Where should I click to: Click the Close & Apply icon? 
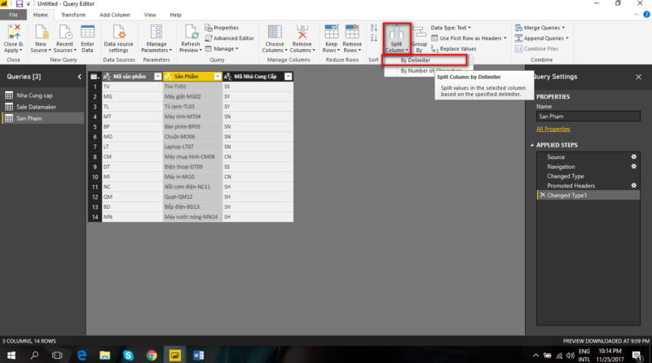click(14, 33)
